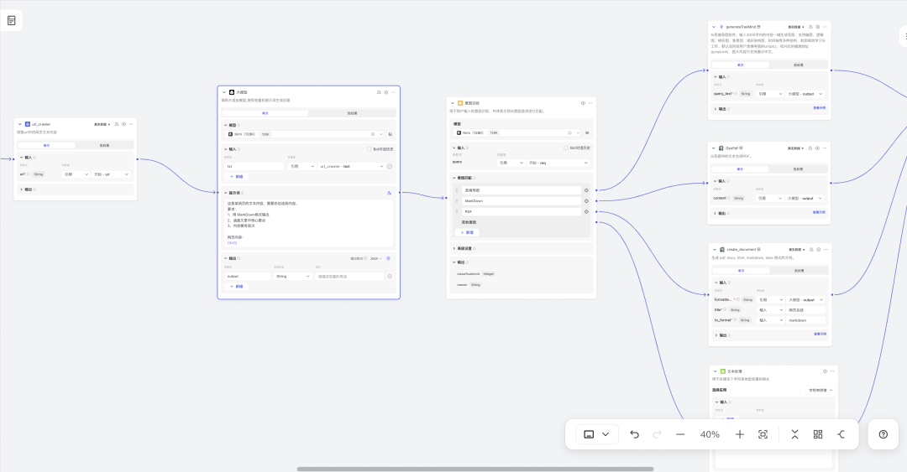
Task: Click the prompt library icon in 提示词 section
Action: (x=390, y=193)
